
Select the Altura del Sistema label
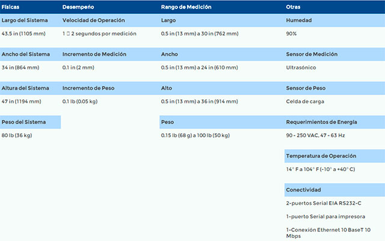(x=25, y=89)
